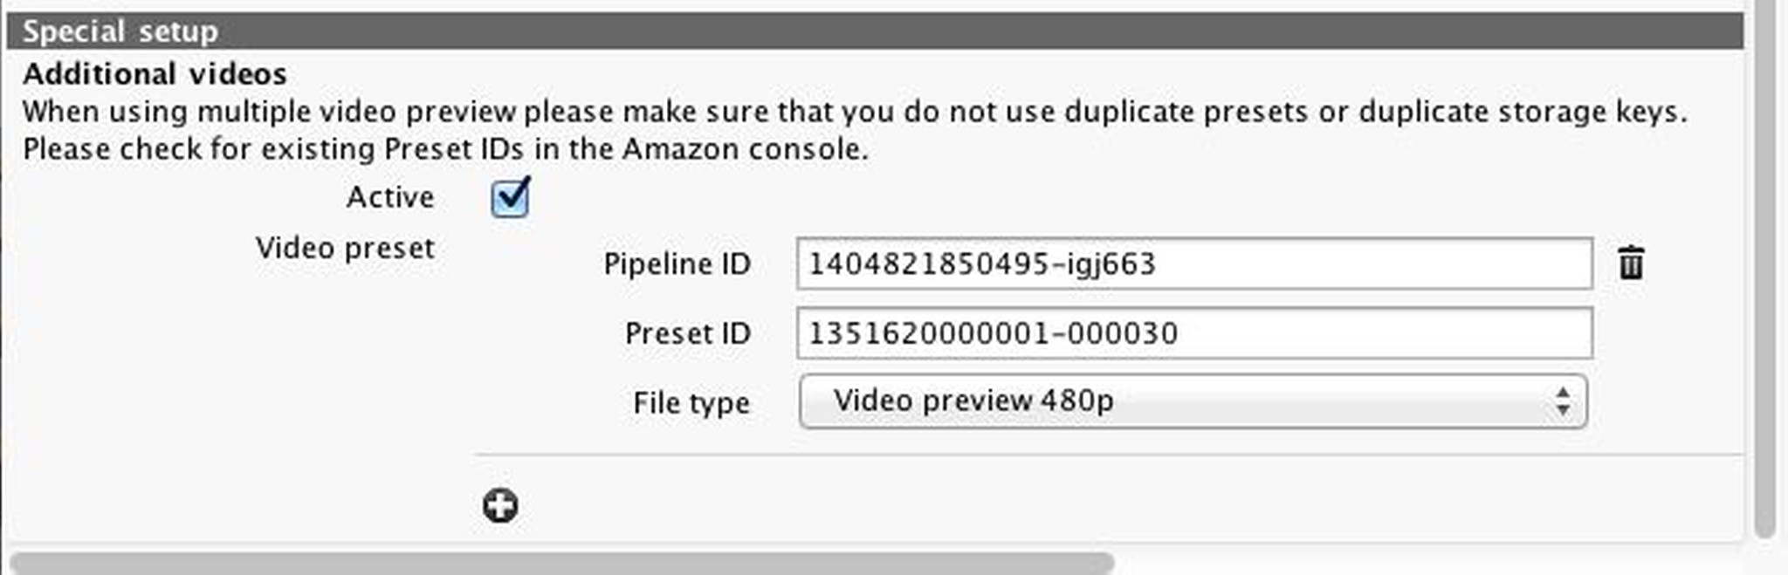The height and width of the screenshot is (575, 1788).
Task: Click the horizontal scrollbar thumb
Action: (560, 563)
